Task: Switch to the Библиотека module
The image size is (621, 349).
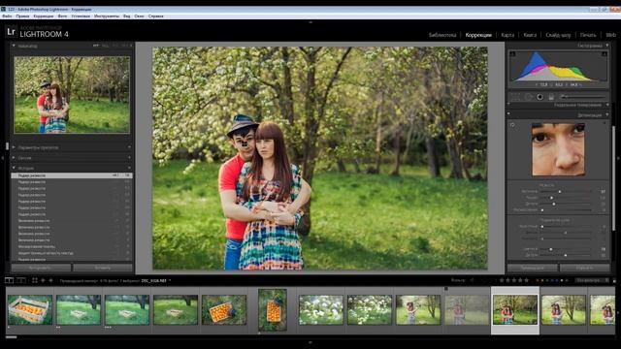Action: coord(442,35)
